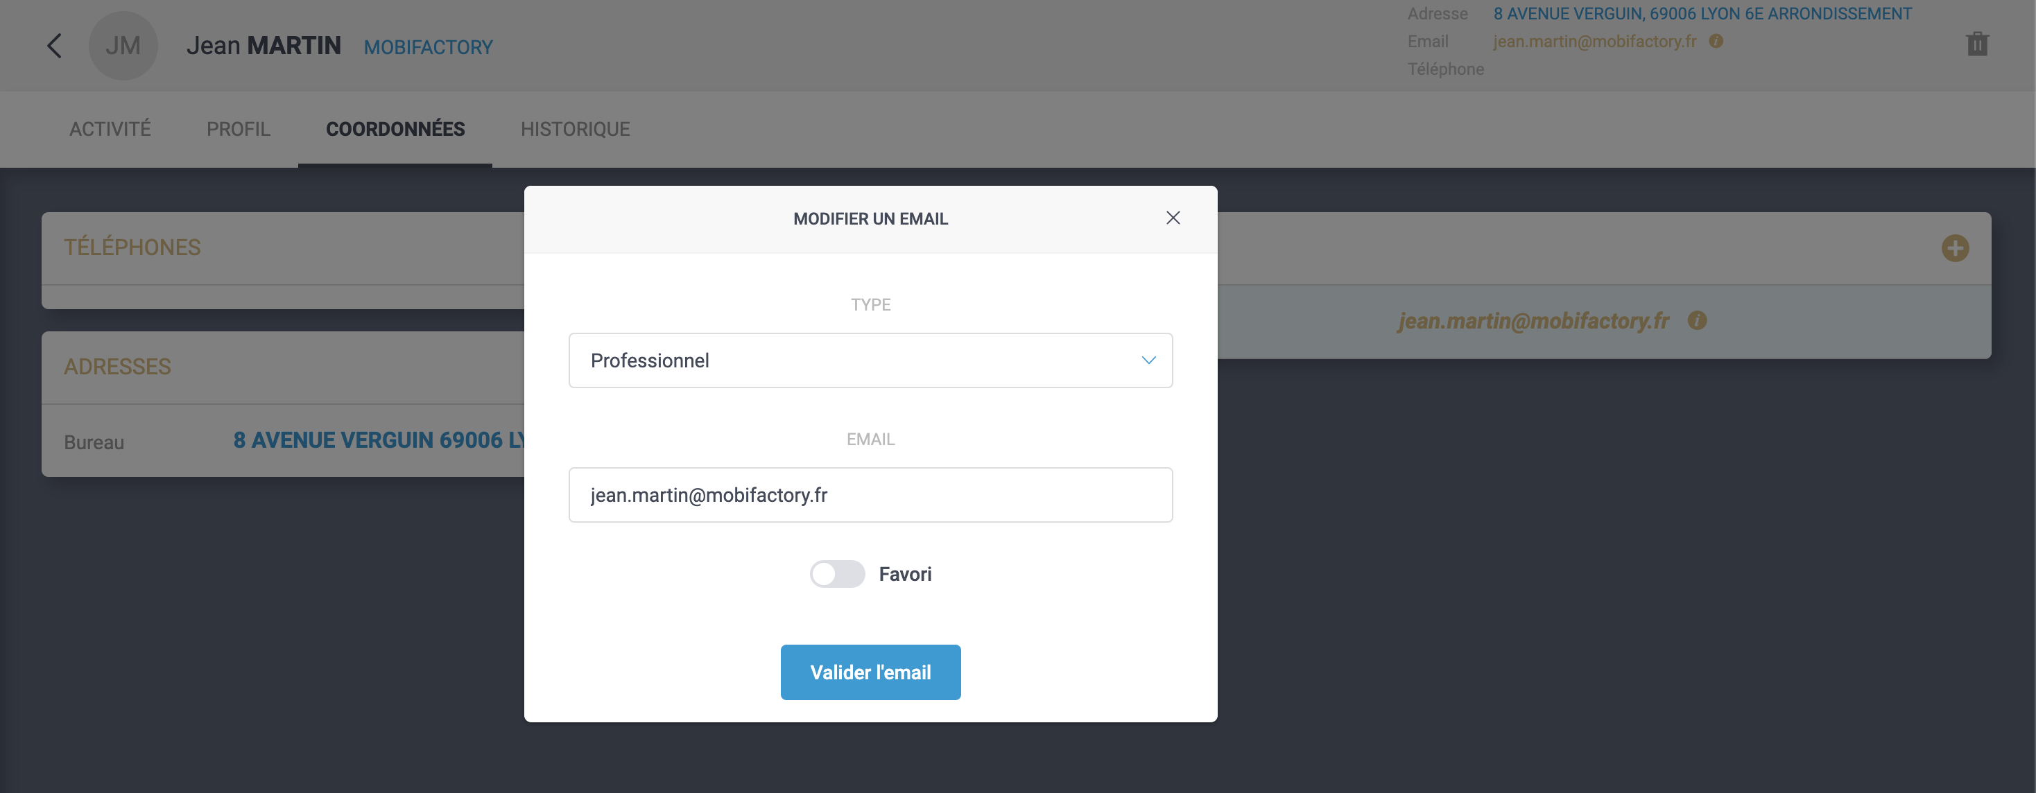The image size is (2036, 793).
Task: Click the Type dropdown chevron arrow
Action: point(1148,360)
